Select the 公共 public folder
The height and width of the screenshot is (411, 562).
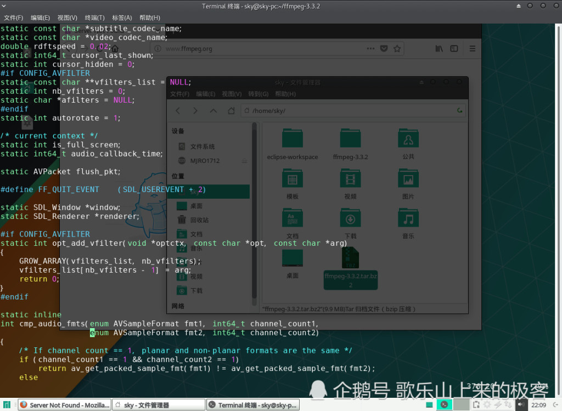[x=408, y=144]
